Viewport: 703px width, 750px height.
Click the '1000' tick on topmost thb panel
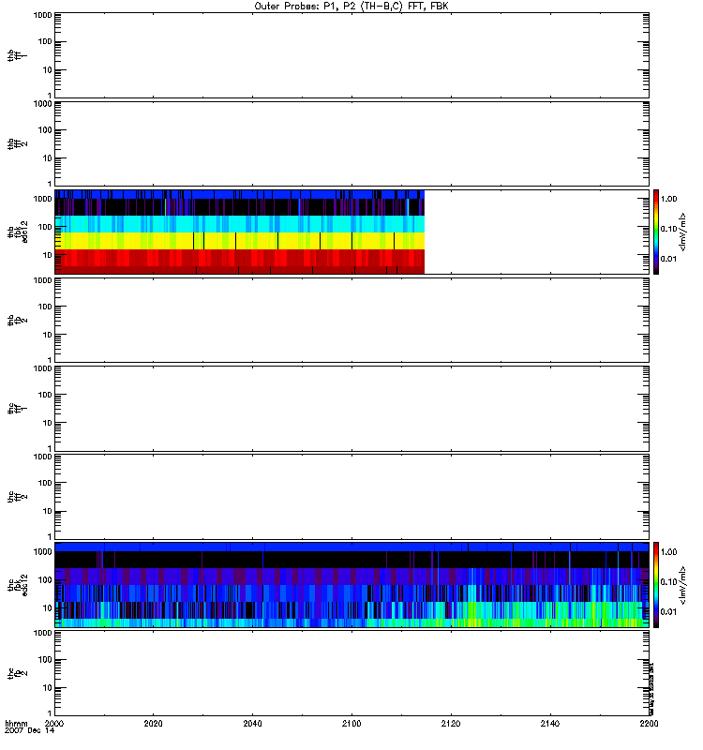(42, 15)
